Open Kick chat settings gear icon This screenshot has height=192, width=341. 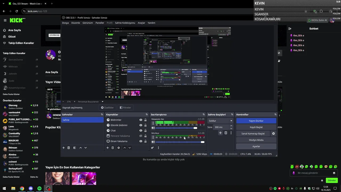[x=322, y=181]
